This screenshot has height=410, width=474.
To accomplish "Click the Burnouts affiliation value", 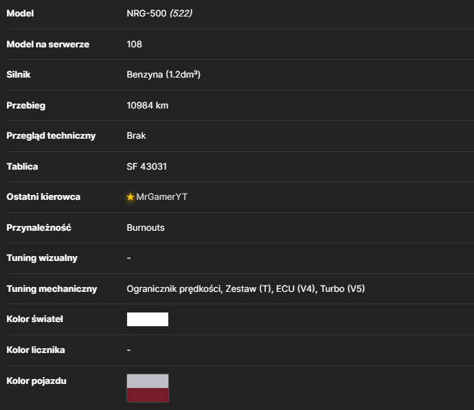I will pos(146,227).
